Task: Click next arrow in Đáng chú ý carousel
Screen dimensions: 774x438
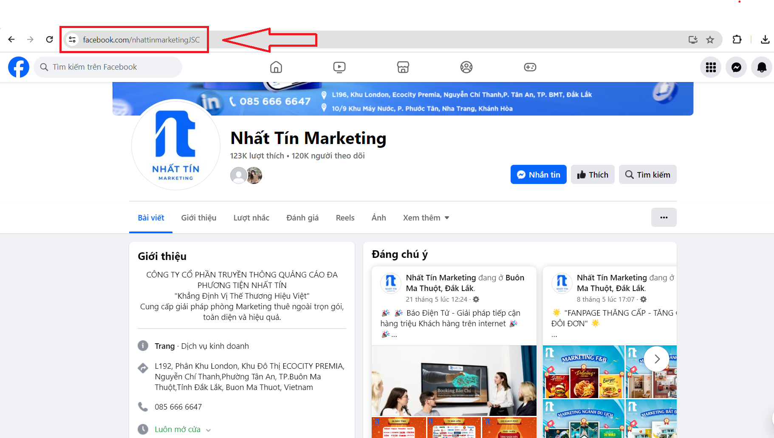Action: click(657, 359)
